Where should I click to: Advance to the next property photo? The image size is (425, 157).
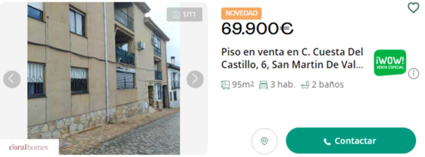195,79
